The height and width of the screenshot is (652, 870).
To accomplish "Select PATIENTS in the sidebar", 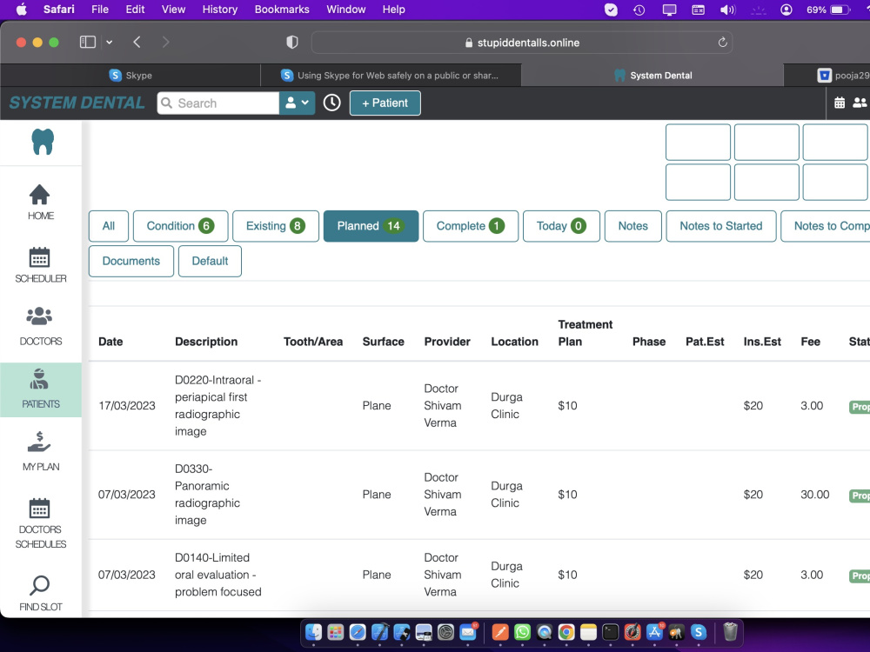I will coord(41,389).
